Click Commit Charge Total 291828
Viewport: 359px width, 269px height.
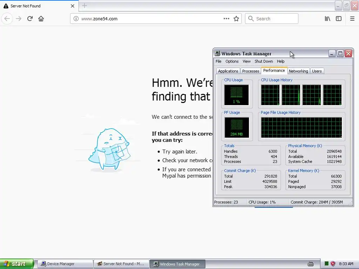pos(271,177)
